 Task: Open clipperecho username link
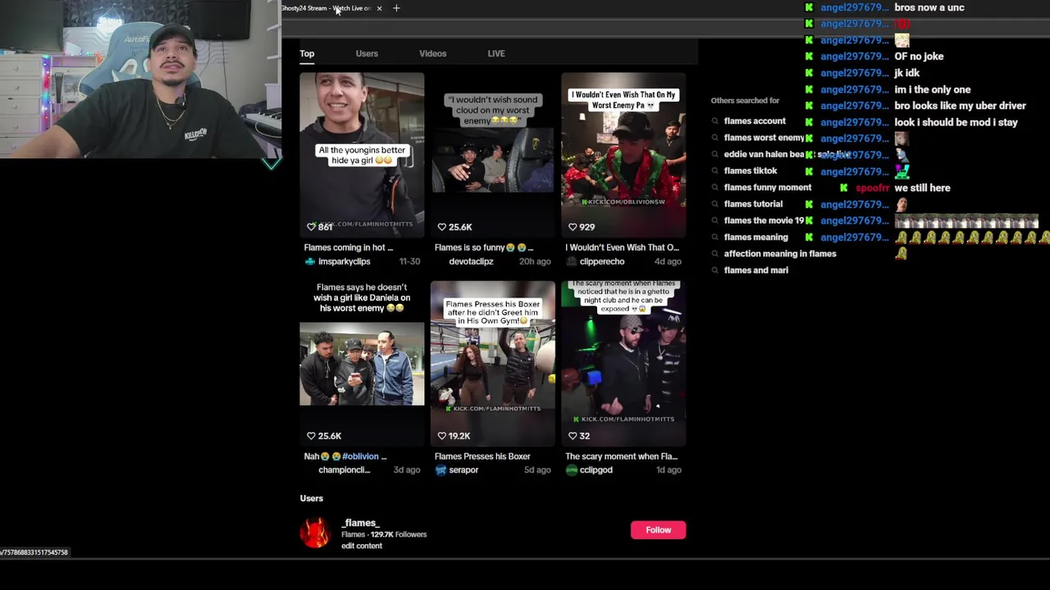click(x=602, y=261)
